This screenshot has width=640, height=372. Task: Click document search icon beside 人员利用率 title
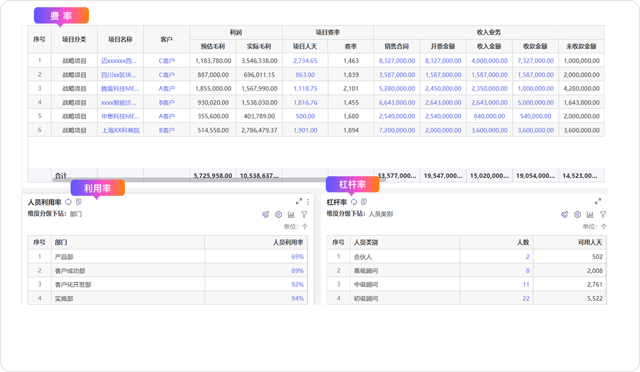coord(79,202)
